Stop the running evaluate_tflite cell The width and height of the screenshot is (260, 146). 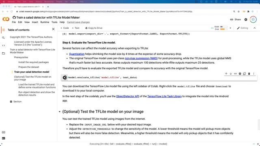pyautogui.click(x=65, y=77)
